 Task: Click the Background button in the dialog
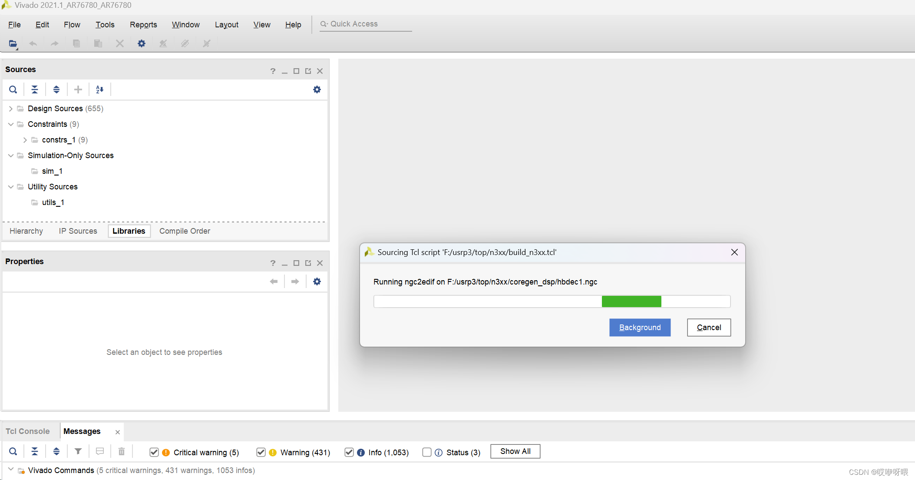pyautogui.click(x=640, y=328)
